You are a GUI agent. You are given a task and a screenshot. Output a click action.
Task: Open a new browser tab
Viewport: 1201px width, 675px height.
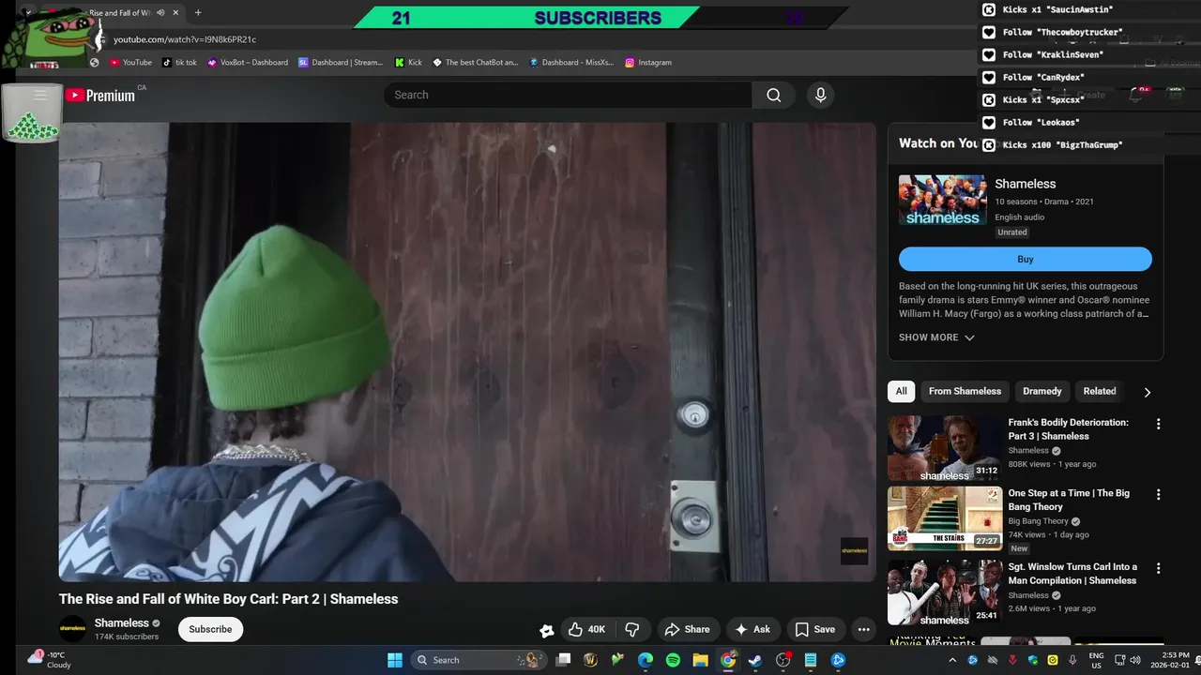click(198, 13)
